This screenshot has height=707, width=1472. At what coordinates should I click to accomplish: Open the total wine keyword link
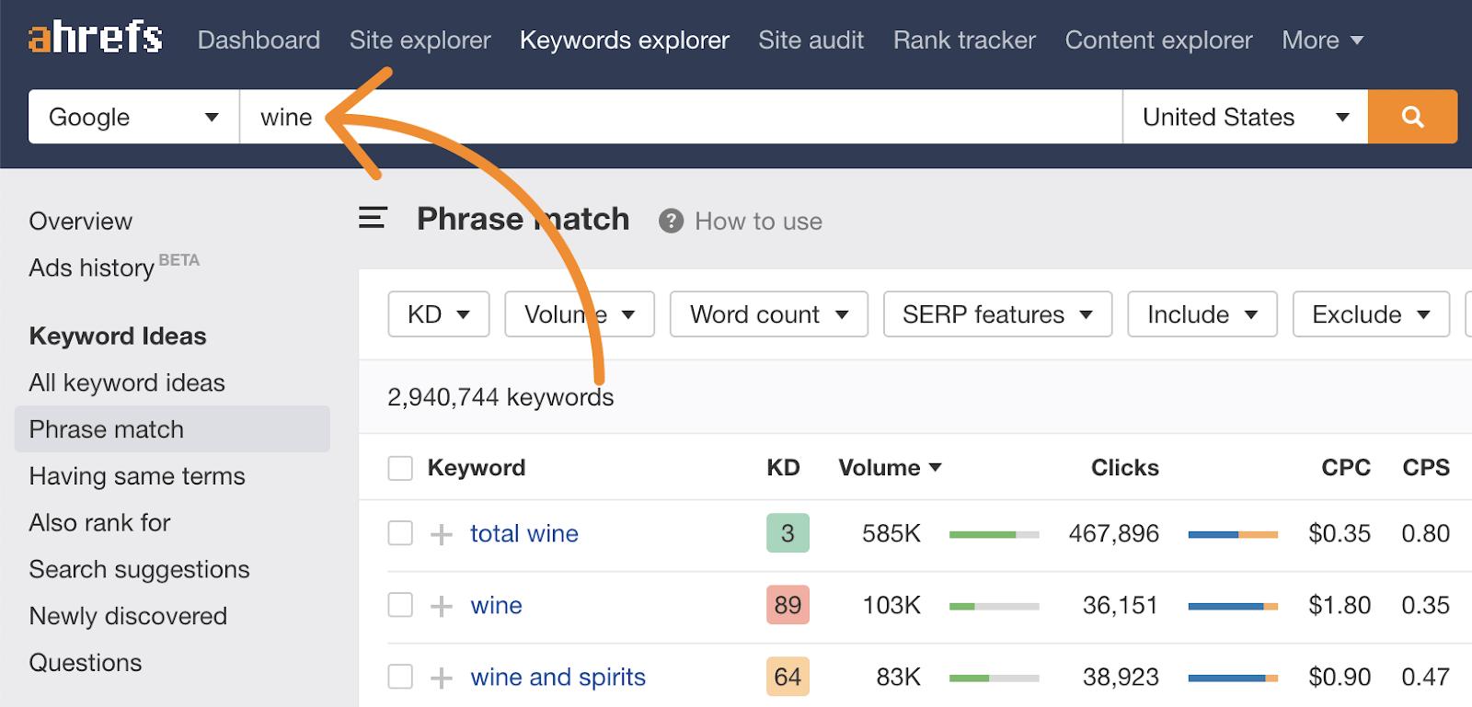[x=524, y=534]
